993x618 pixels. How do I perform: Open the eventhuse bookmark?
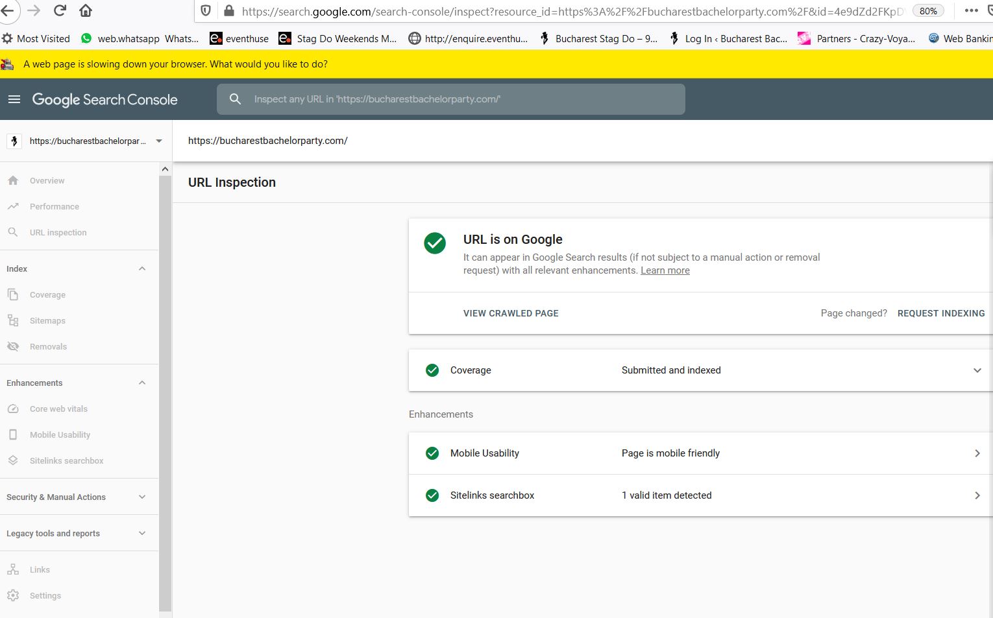pos(239,38)
